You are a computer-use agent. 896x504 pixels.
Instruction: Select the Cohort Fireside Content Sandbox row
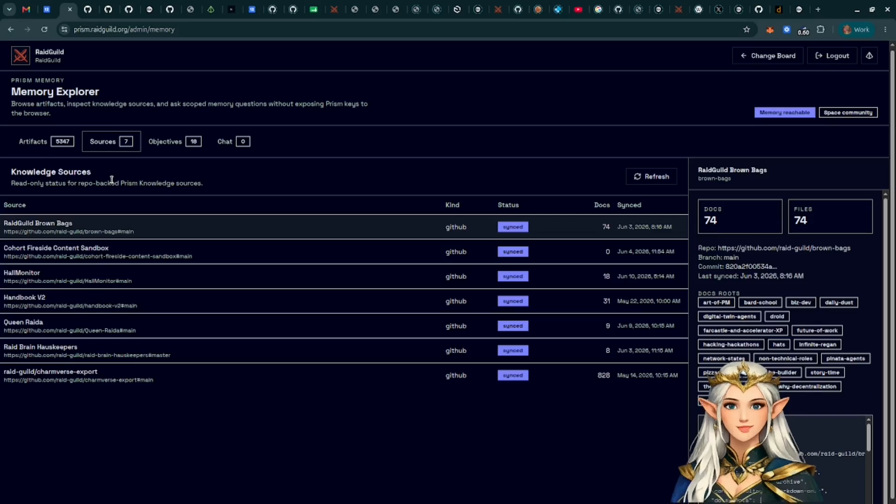344,252
